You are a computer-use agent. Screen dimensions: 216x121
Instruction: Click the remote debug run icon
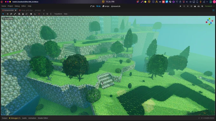[x=191, y=6]
